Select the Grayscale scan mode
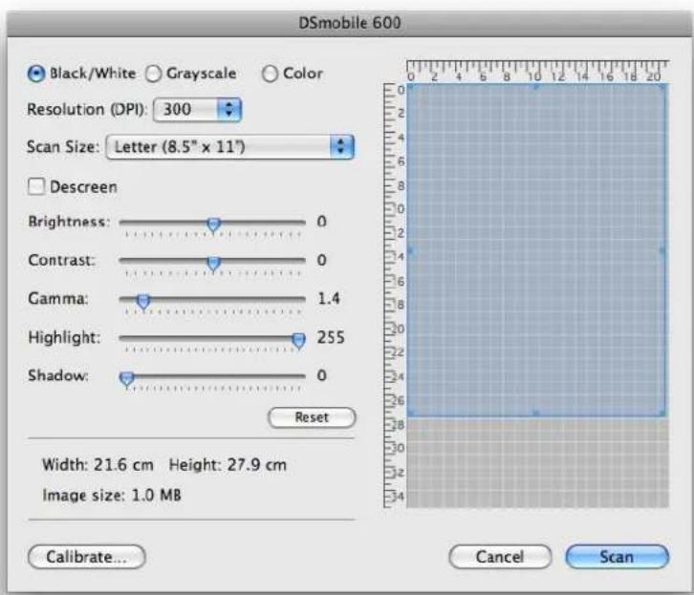 (153, 74)
